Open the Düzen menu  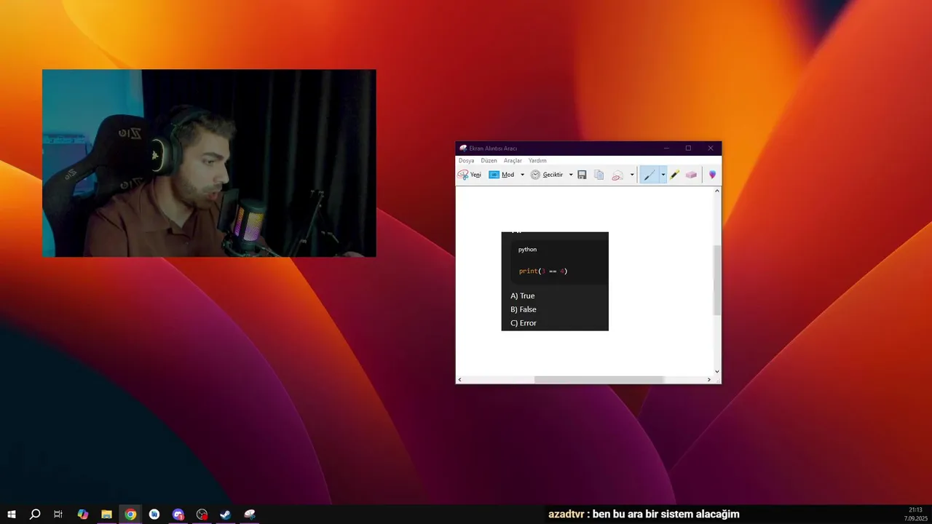(489, 160)
